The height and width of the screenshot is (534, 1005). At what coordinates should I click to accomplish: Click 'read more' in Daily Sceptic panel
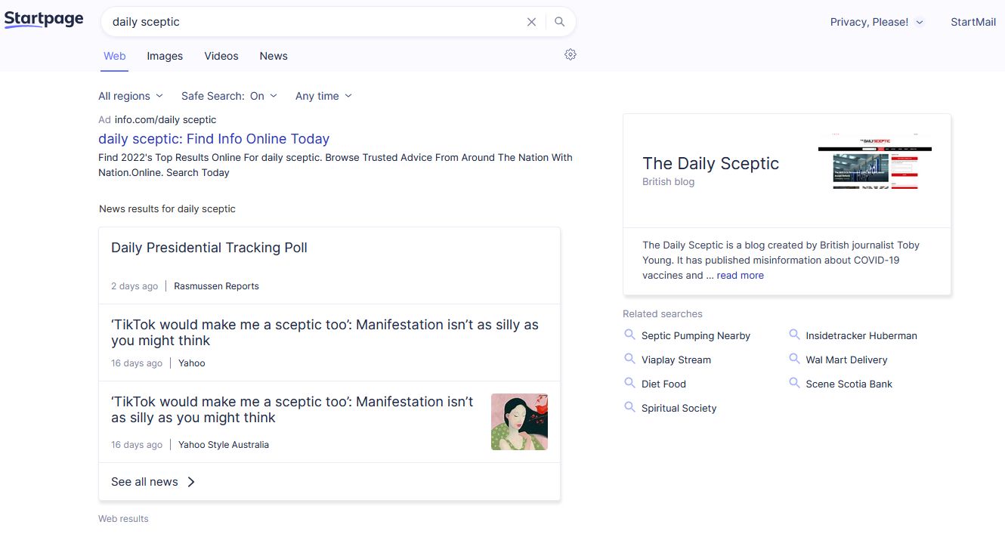point(741,276)
